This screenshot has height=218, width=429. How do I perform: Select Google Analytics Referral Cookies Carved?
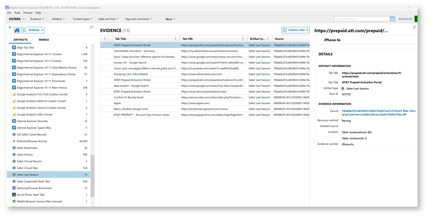pyautogui.click(x=49, y=101)
